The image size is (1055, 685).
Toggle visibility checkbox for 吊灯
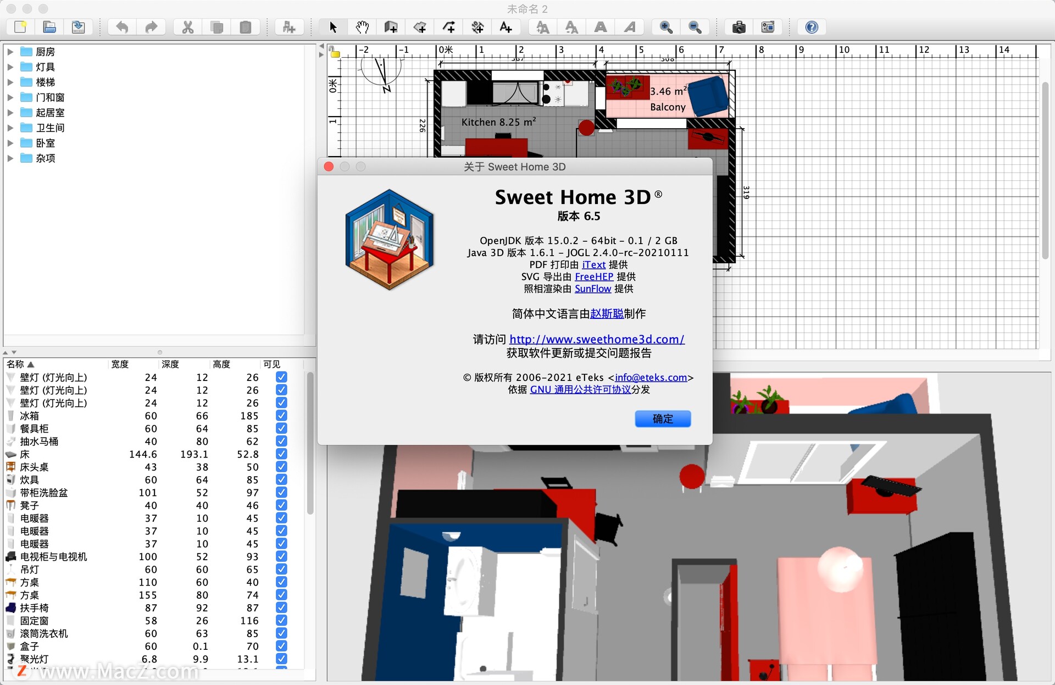[281, 569]
